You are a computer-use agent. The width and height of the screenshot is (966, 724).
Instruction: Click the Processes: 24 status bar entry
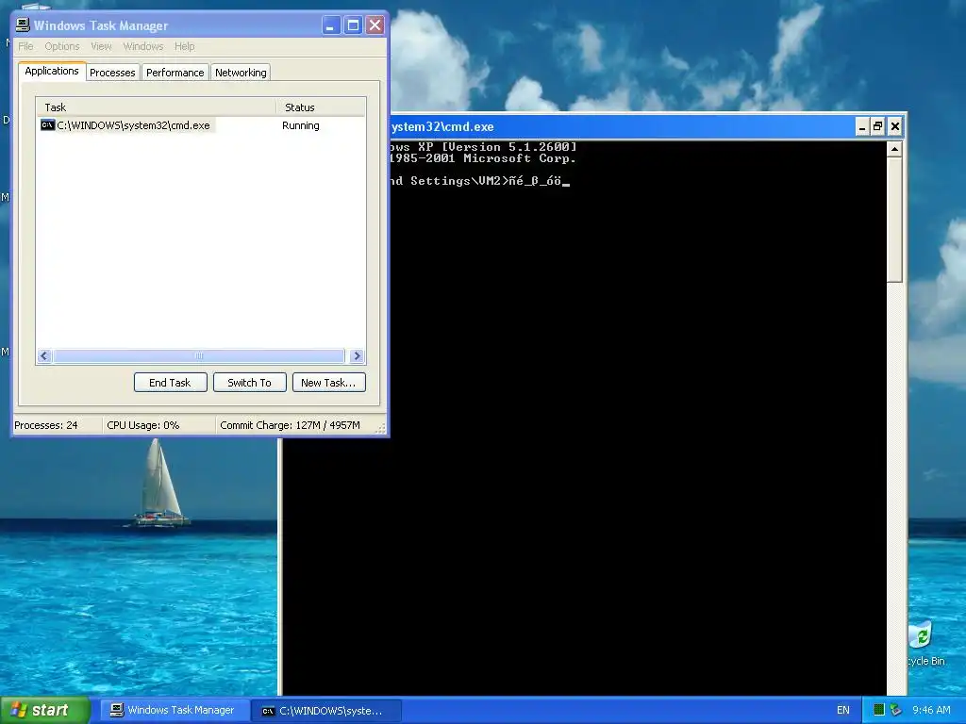46,425
